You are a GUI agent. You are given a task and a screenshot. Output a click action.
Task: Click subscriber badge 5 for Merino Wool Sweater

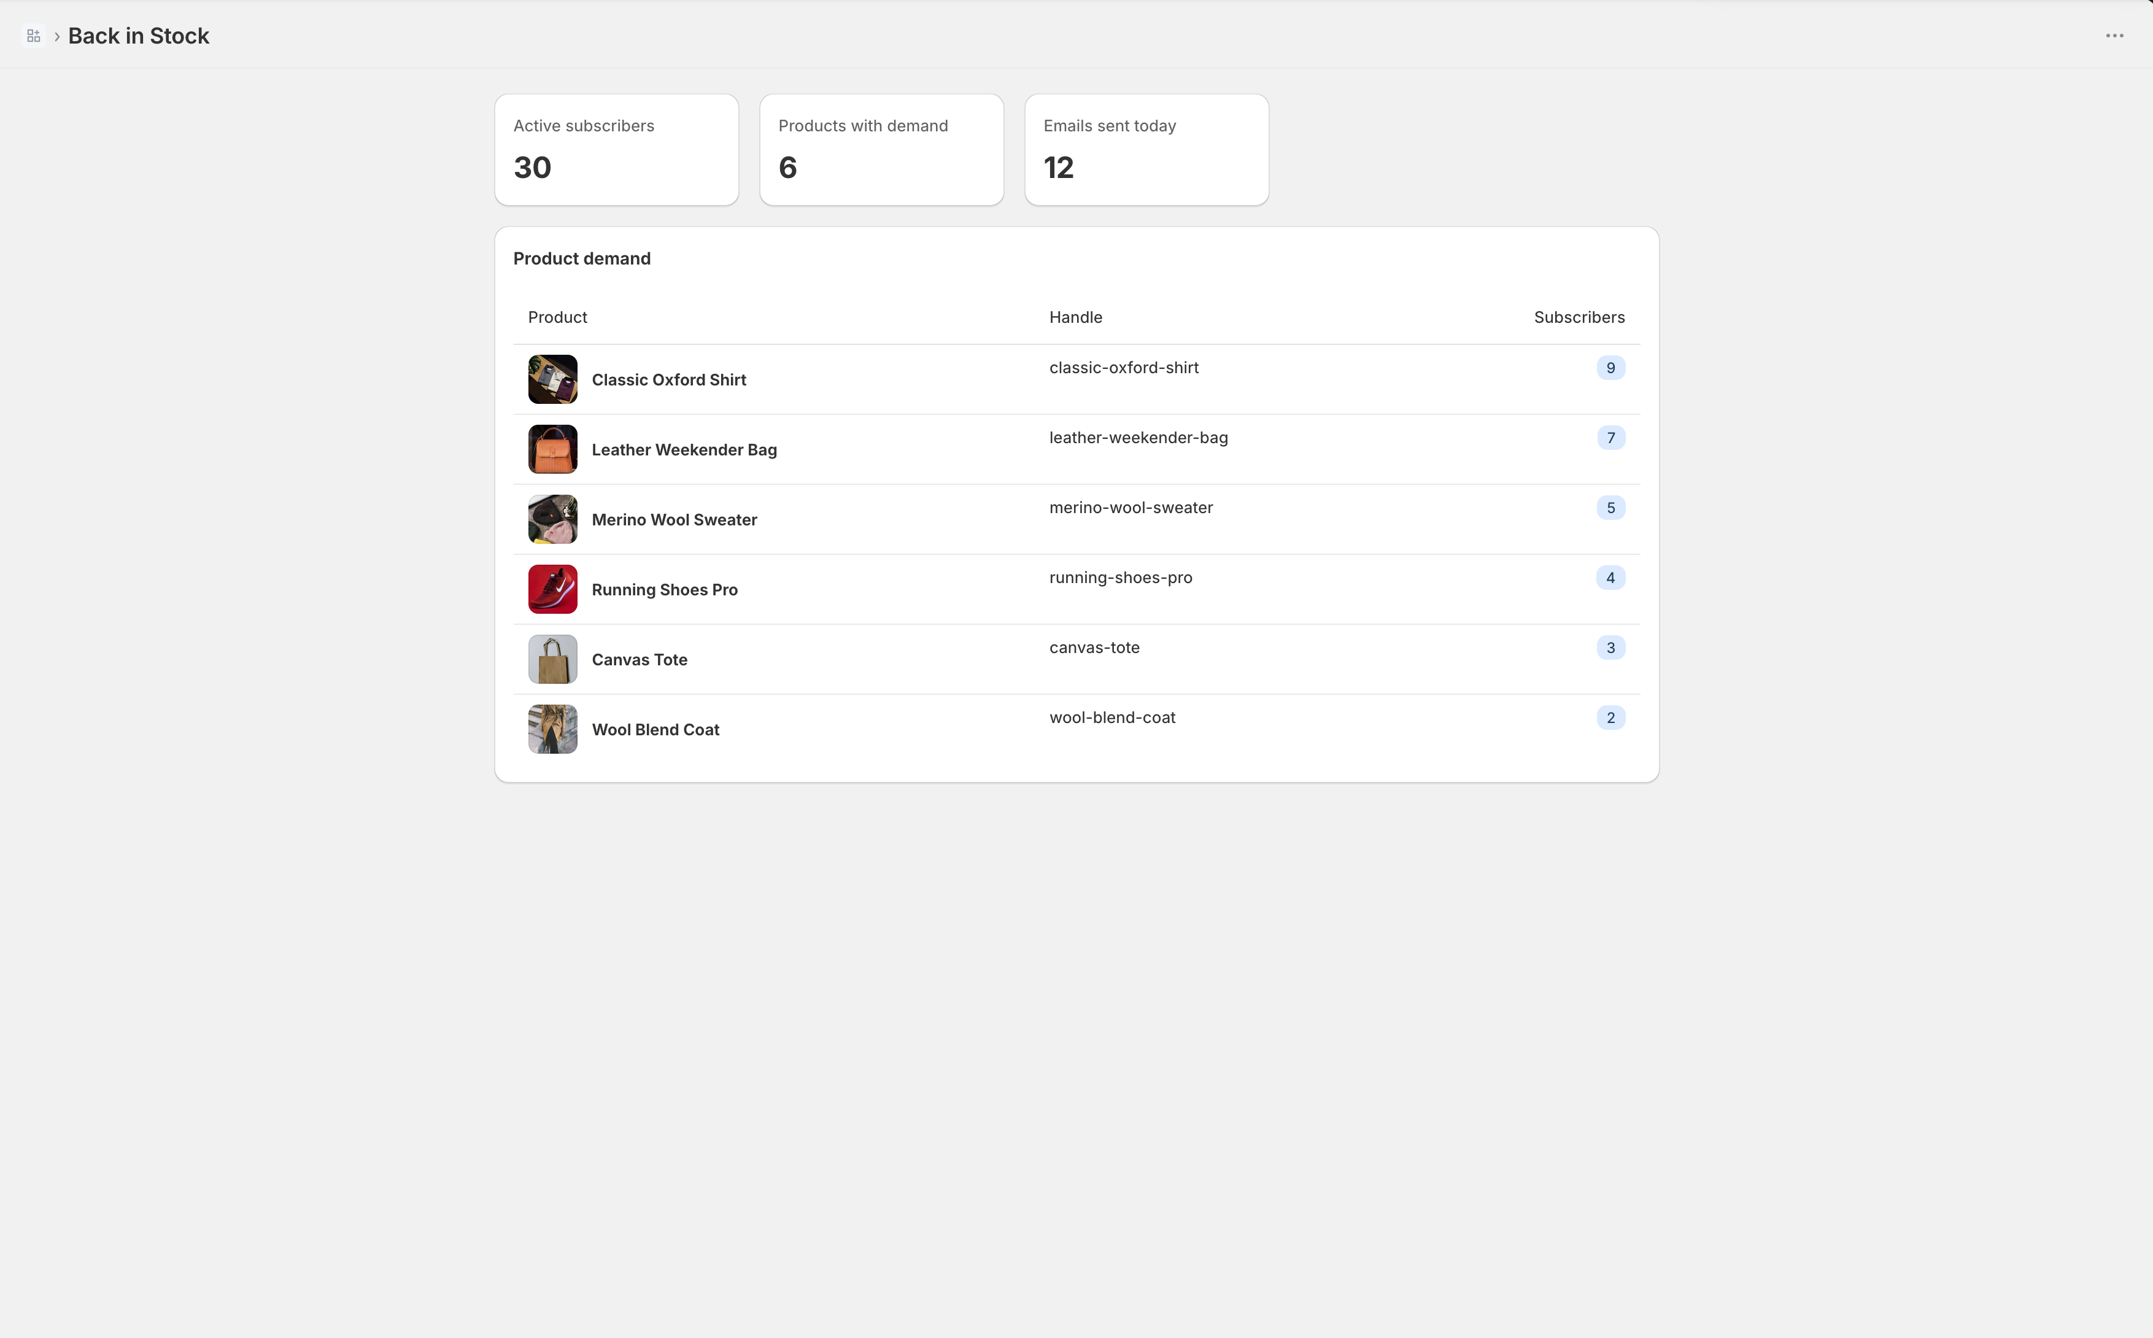tap(1610, 508)
